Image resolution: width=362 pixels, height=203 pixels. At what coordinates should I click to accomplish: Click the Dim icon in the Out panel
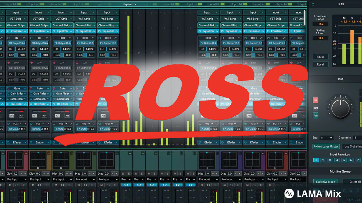[315, 108]
